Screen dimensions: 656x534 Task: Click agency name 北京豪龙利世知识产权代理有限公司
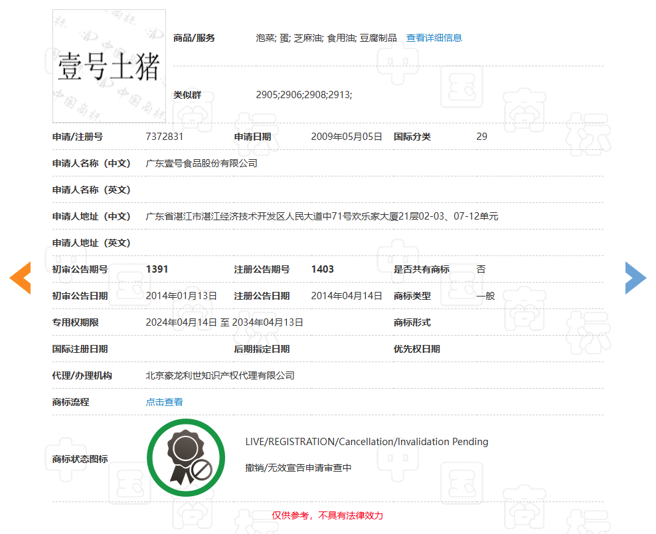[220, 375]
